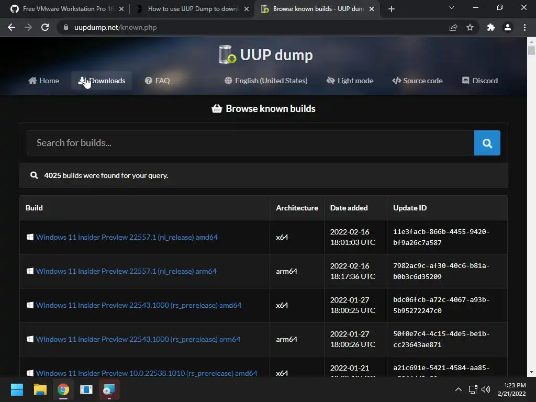Click the Windows icon beside 22557.1 amd64
Image resolution: width=536 pixels, height=402 pixels.
(30, 237)
